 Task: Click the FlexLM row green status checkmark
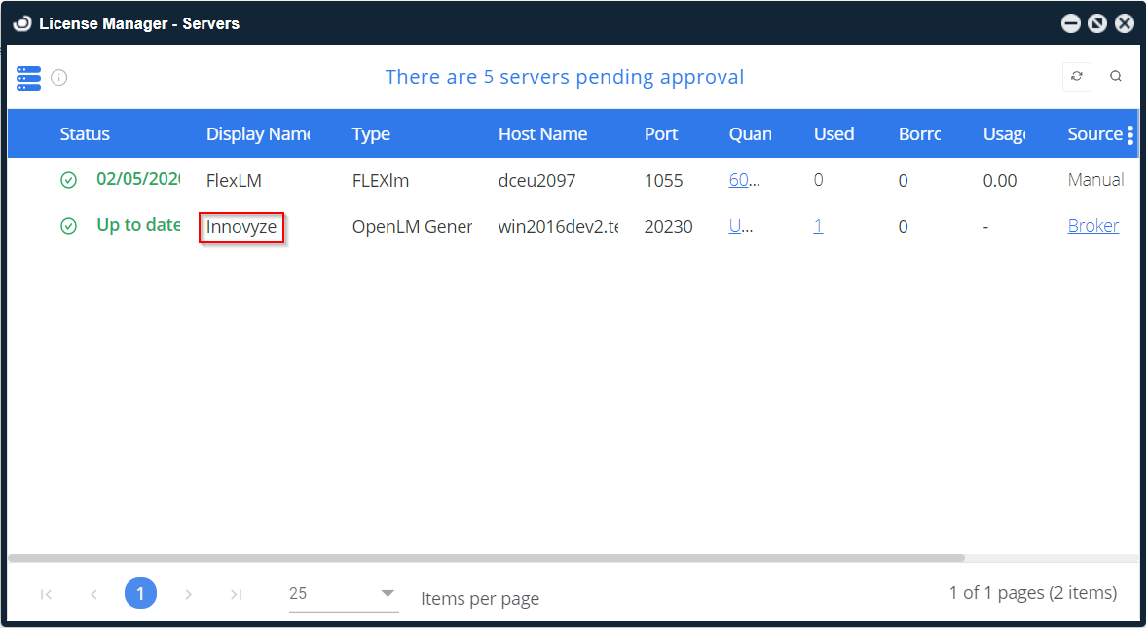tap(68, 180)
